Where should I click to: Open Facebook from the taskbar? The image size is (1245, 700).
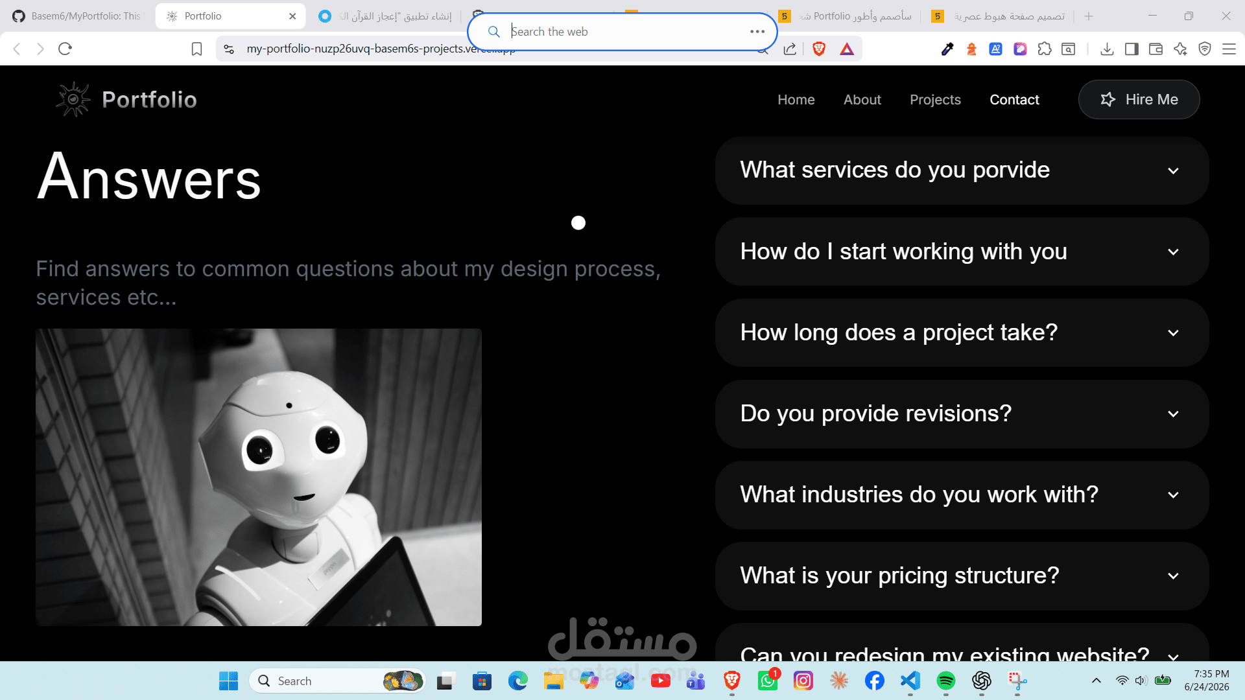point(875,681)
